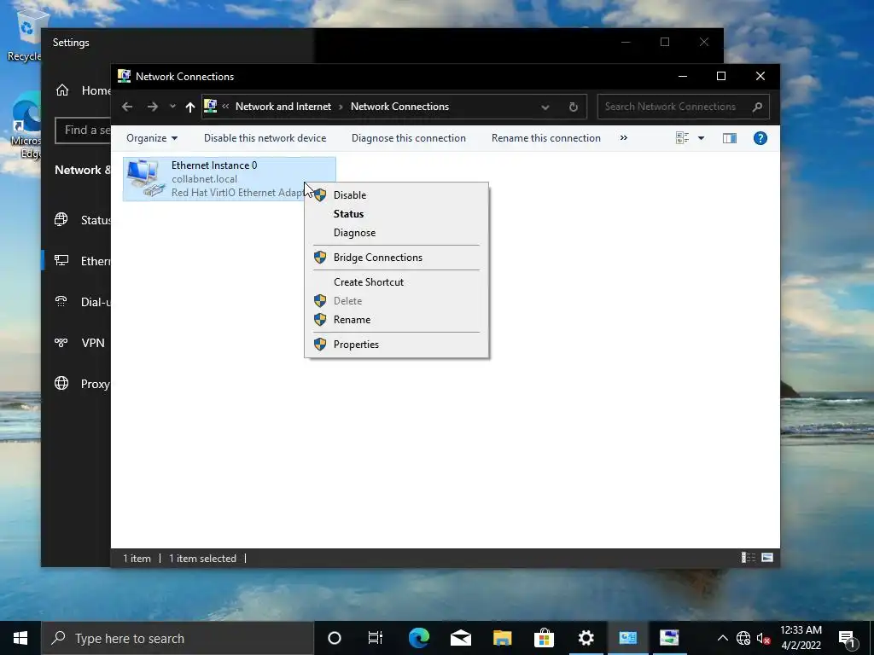
Task: Open the Windows Start menu
Action: pos(20,638)
